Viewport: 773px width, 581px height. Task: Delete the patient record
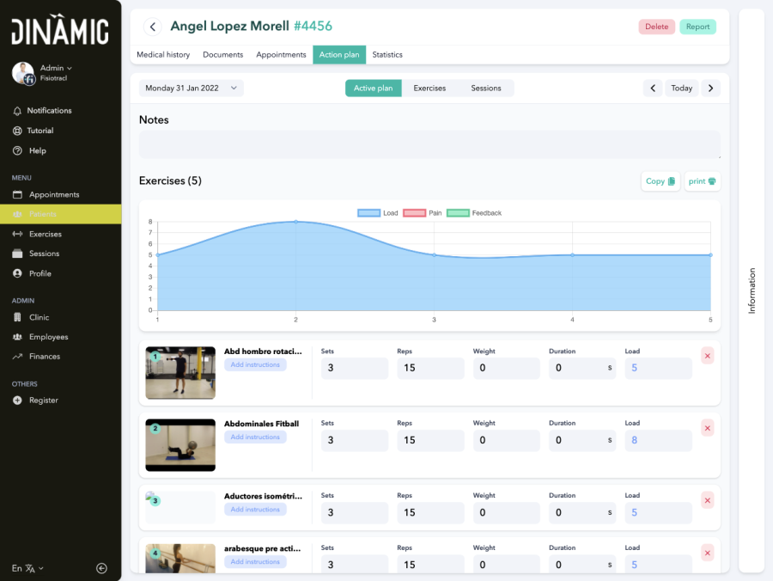657,27
